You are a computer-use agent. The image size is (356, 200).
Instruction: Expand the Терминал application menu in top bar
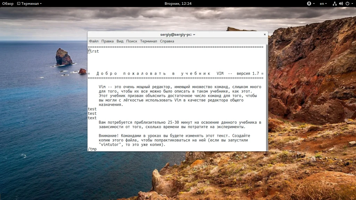31,3
